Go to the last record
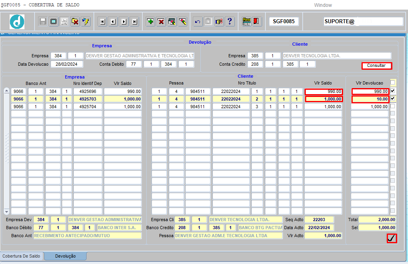 pyautogui.click(x=135, y=22)
